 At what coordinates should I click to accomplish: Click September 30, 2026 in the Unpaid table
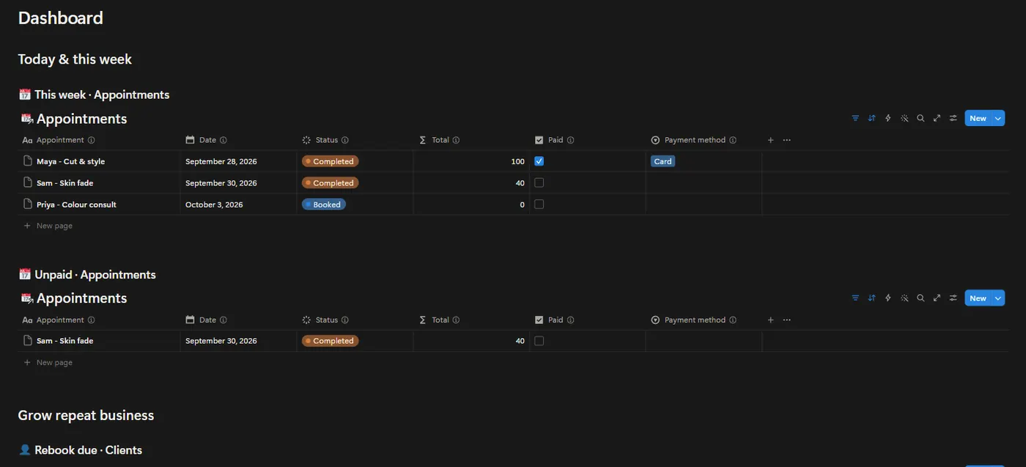221,341
